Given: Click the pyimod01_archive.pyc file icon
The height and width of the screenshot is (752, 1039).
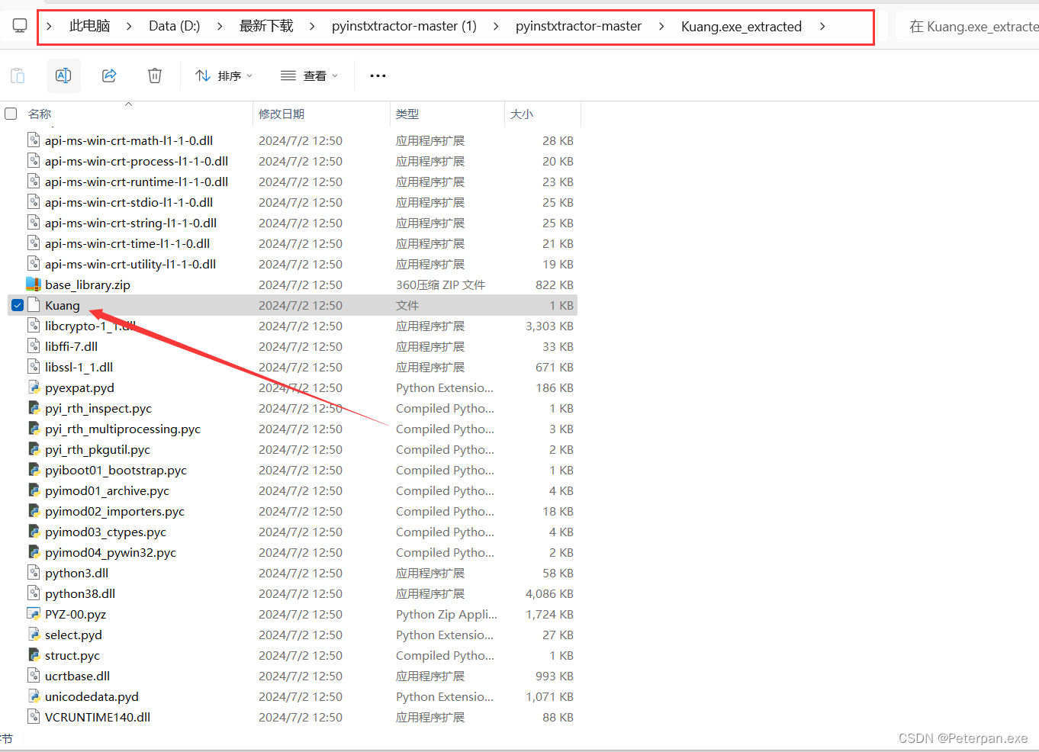Looking at the screenshot, I should [34, 490].
